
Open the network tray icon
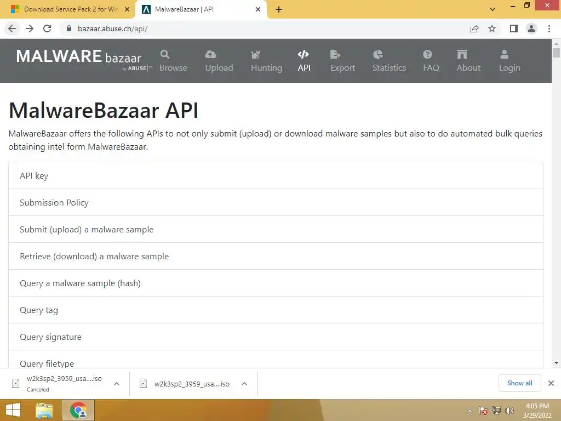tap(496, 411)
